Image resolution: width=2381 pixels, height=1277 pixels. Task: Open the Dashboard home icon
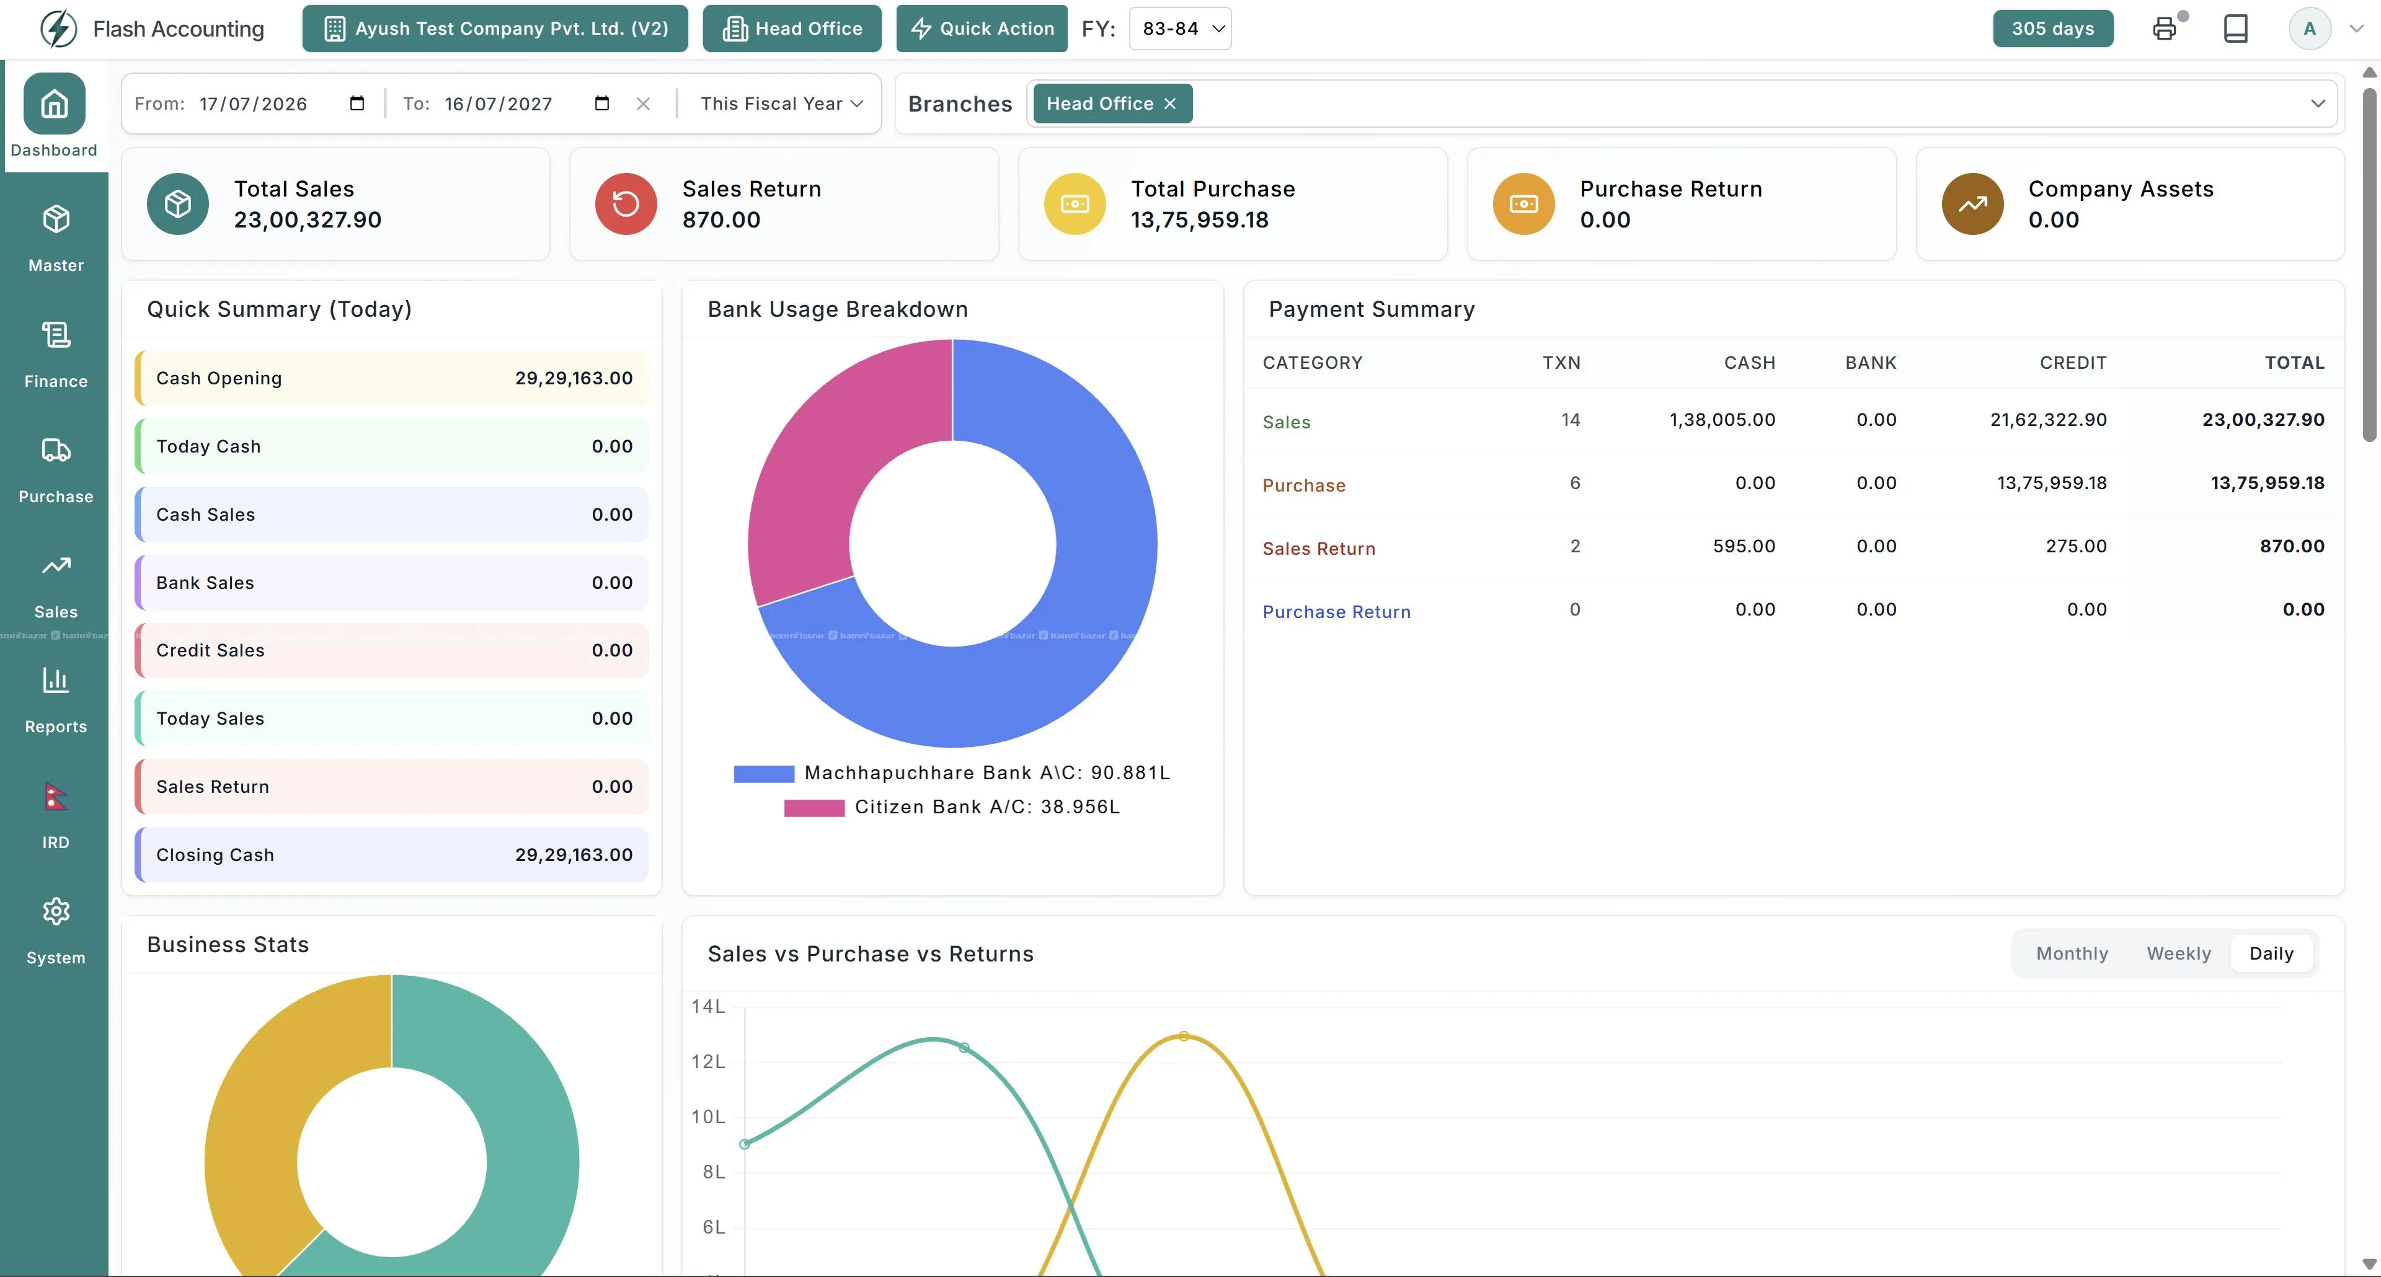pos(55,104)
